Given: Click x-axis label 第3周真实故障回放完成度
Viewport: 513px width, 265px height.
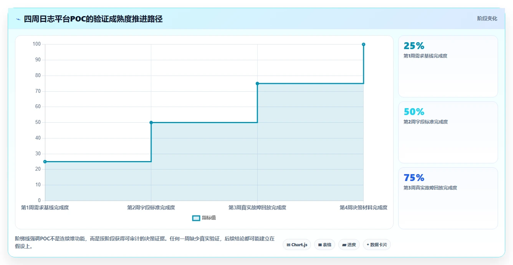Looking at the screenshot, I should coord(257,207).
